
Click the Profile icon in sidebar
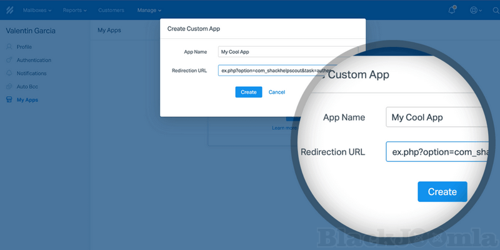click(x=9, y=47)
